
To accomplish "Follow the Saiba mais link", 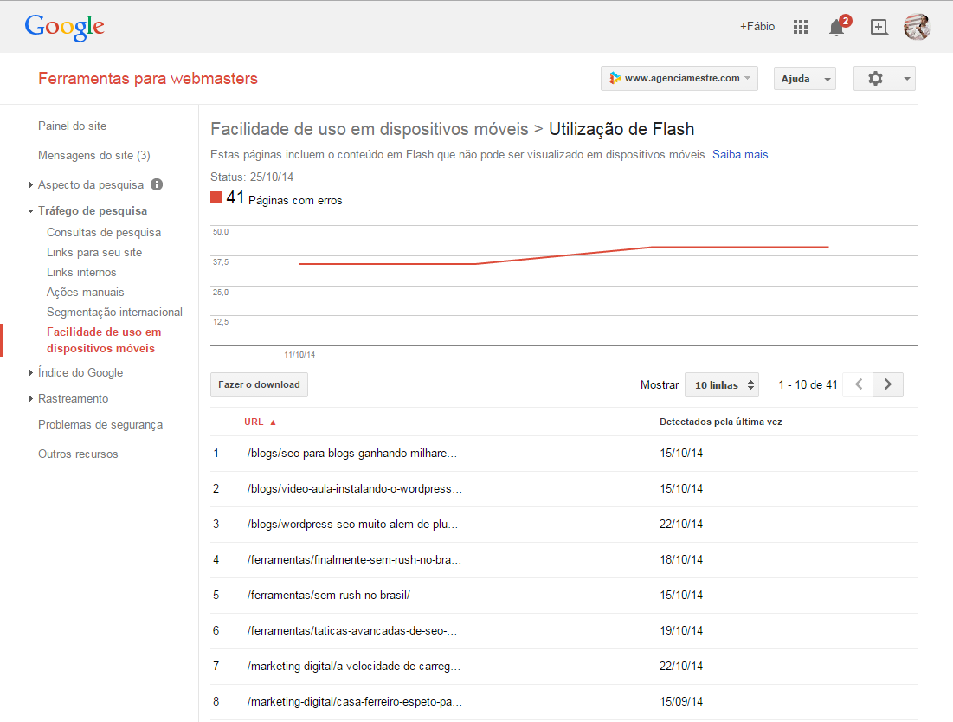I will pyautogui.click(x=740, y=154).
